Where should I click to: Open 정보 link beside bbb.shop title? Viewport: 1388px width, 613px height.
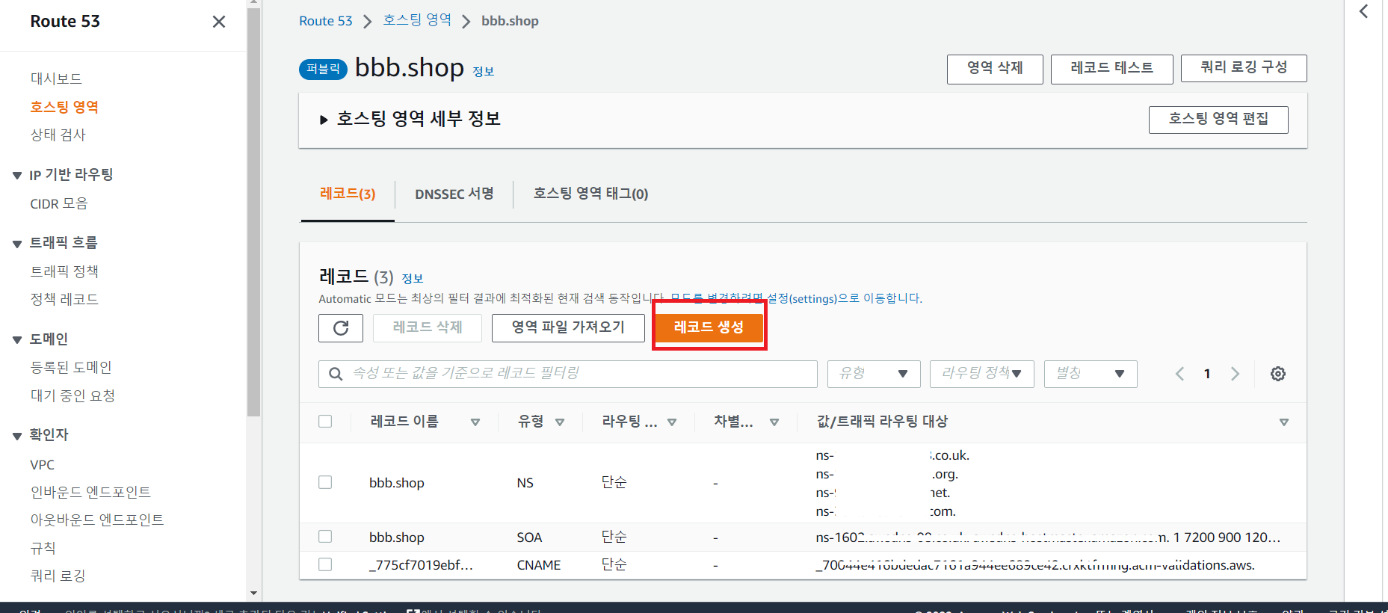click(484, 72)
